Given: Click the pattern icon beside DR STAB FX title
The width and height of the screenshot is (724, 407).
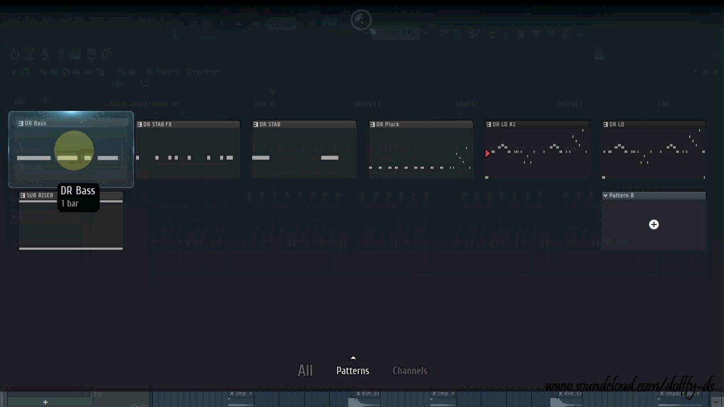Looking at the screenshot, I should [x=139, y=124].
